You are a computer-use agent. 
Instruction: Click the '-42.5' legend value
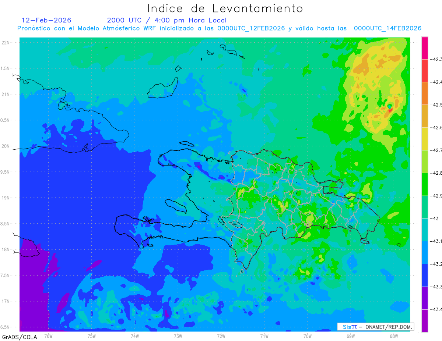tap(436, 105)
